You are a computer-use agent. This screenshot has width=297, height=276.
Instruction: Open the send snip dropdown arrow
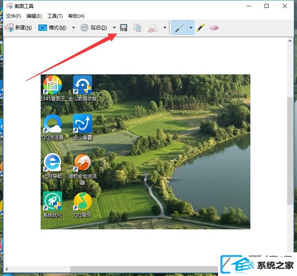(165, 28)
